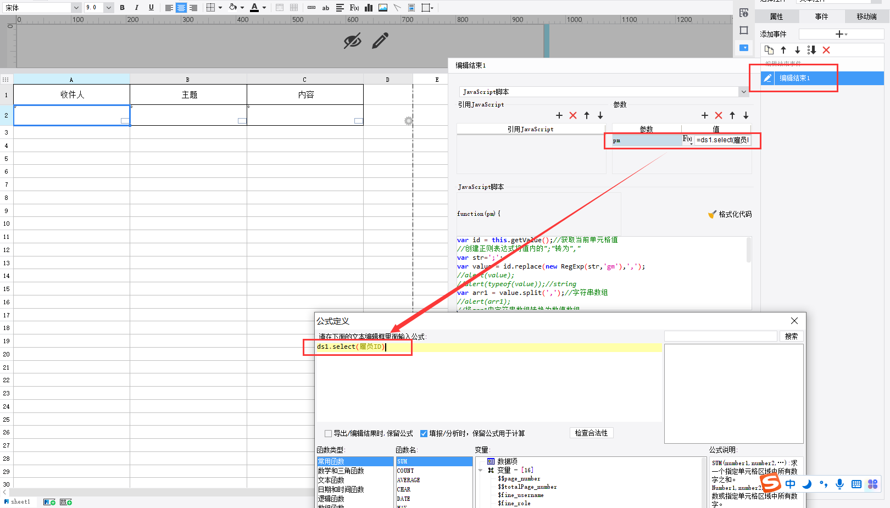
Task: Collapse the 变量 tree node
Action: (481, 470)
